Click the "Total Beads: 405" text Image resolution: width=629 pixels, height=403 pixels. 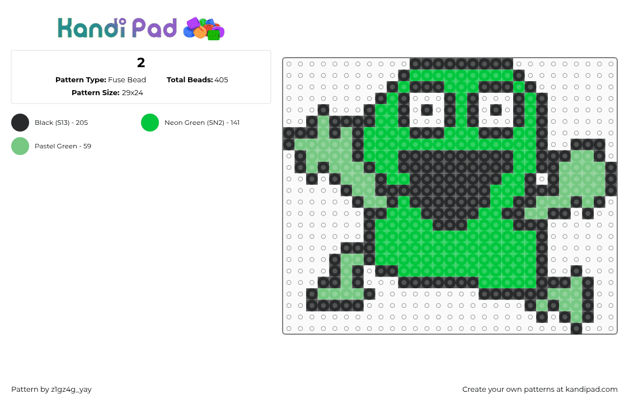pyautogui.click(x=198, y=80)
